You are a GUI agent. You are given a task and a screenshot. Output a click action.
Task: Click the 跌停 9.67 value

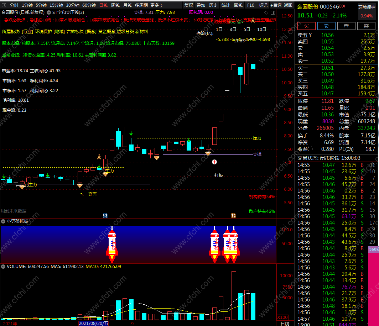(x=370, y=101)
